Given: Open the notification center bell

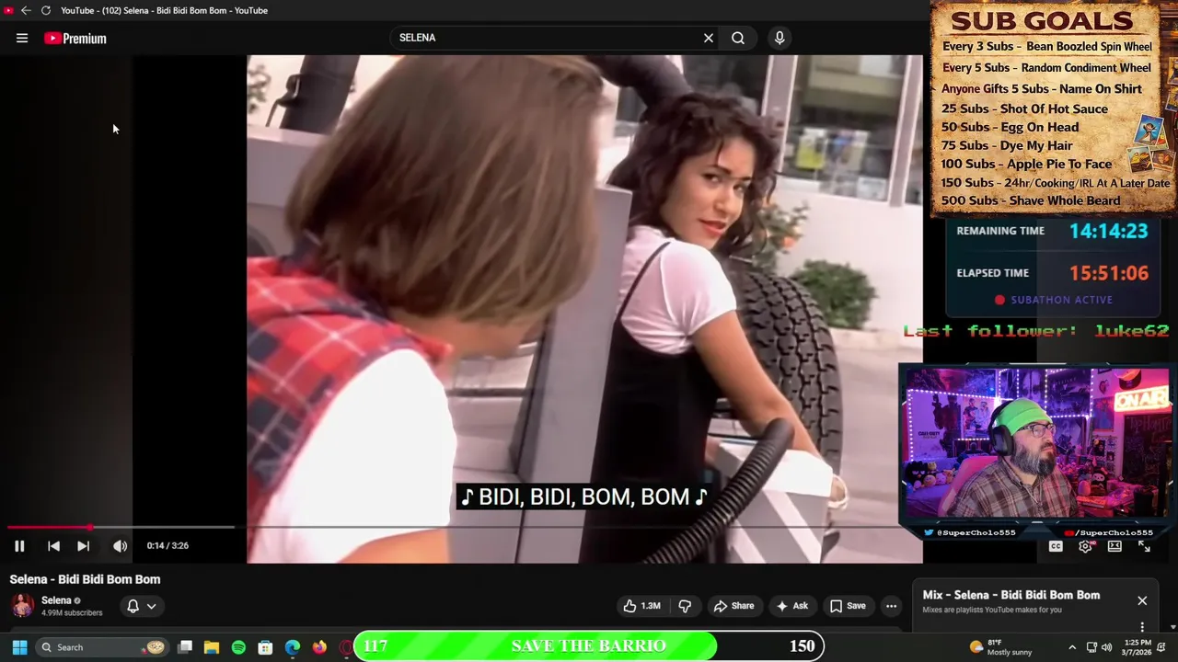Looking at the screenshot, I should tap(1161, 647).
